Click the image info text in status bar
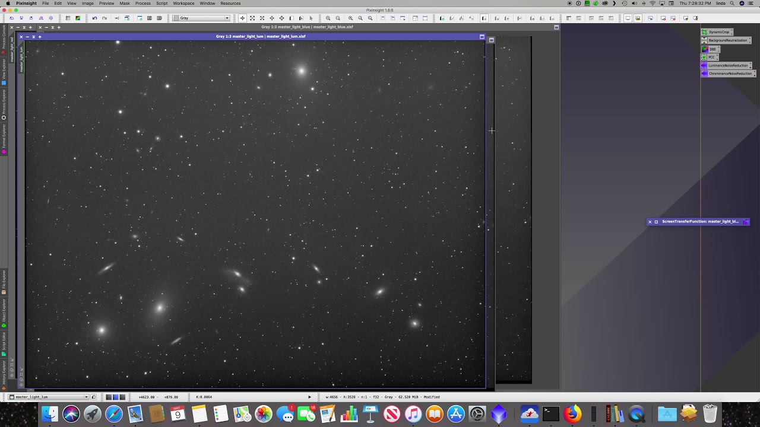 pos(383,397)
